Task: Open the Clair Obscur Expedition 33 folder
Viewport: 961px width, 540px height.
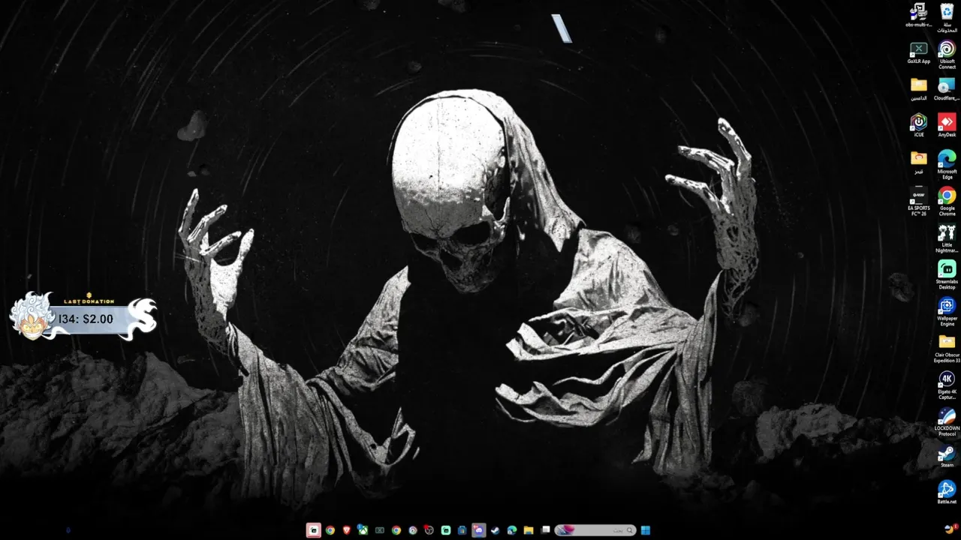Action: [947, 349]
